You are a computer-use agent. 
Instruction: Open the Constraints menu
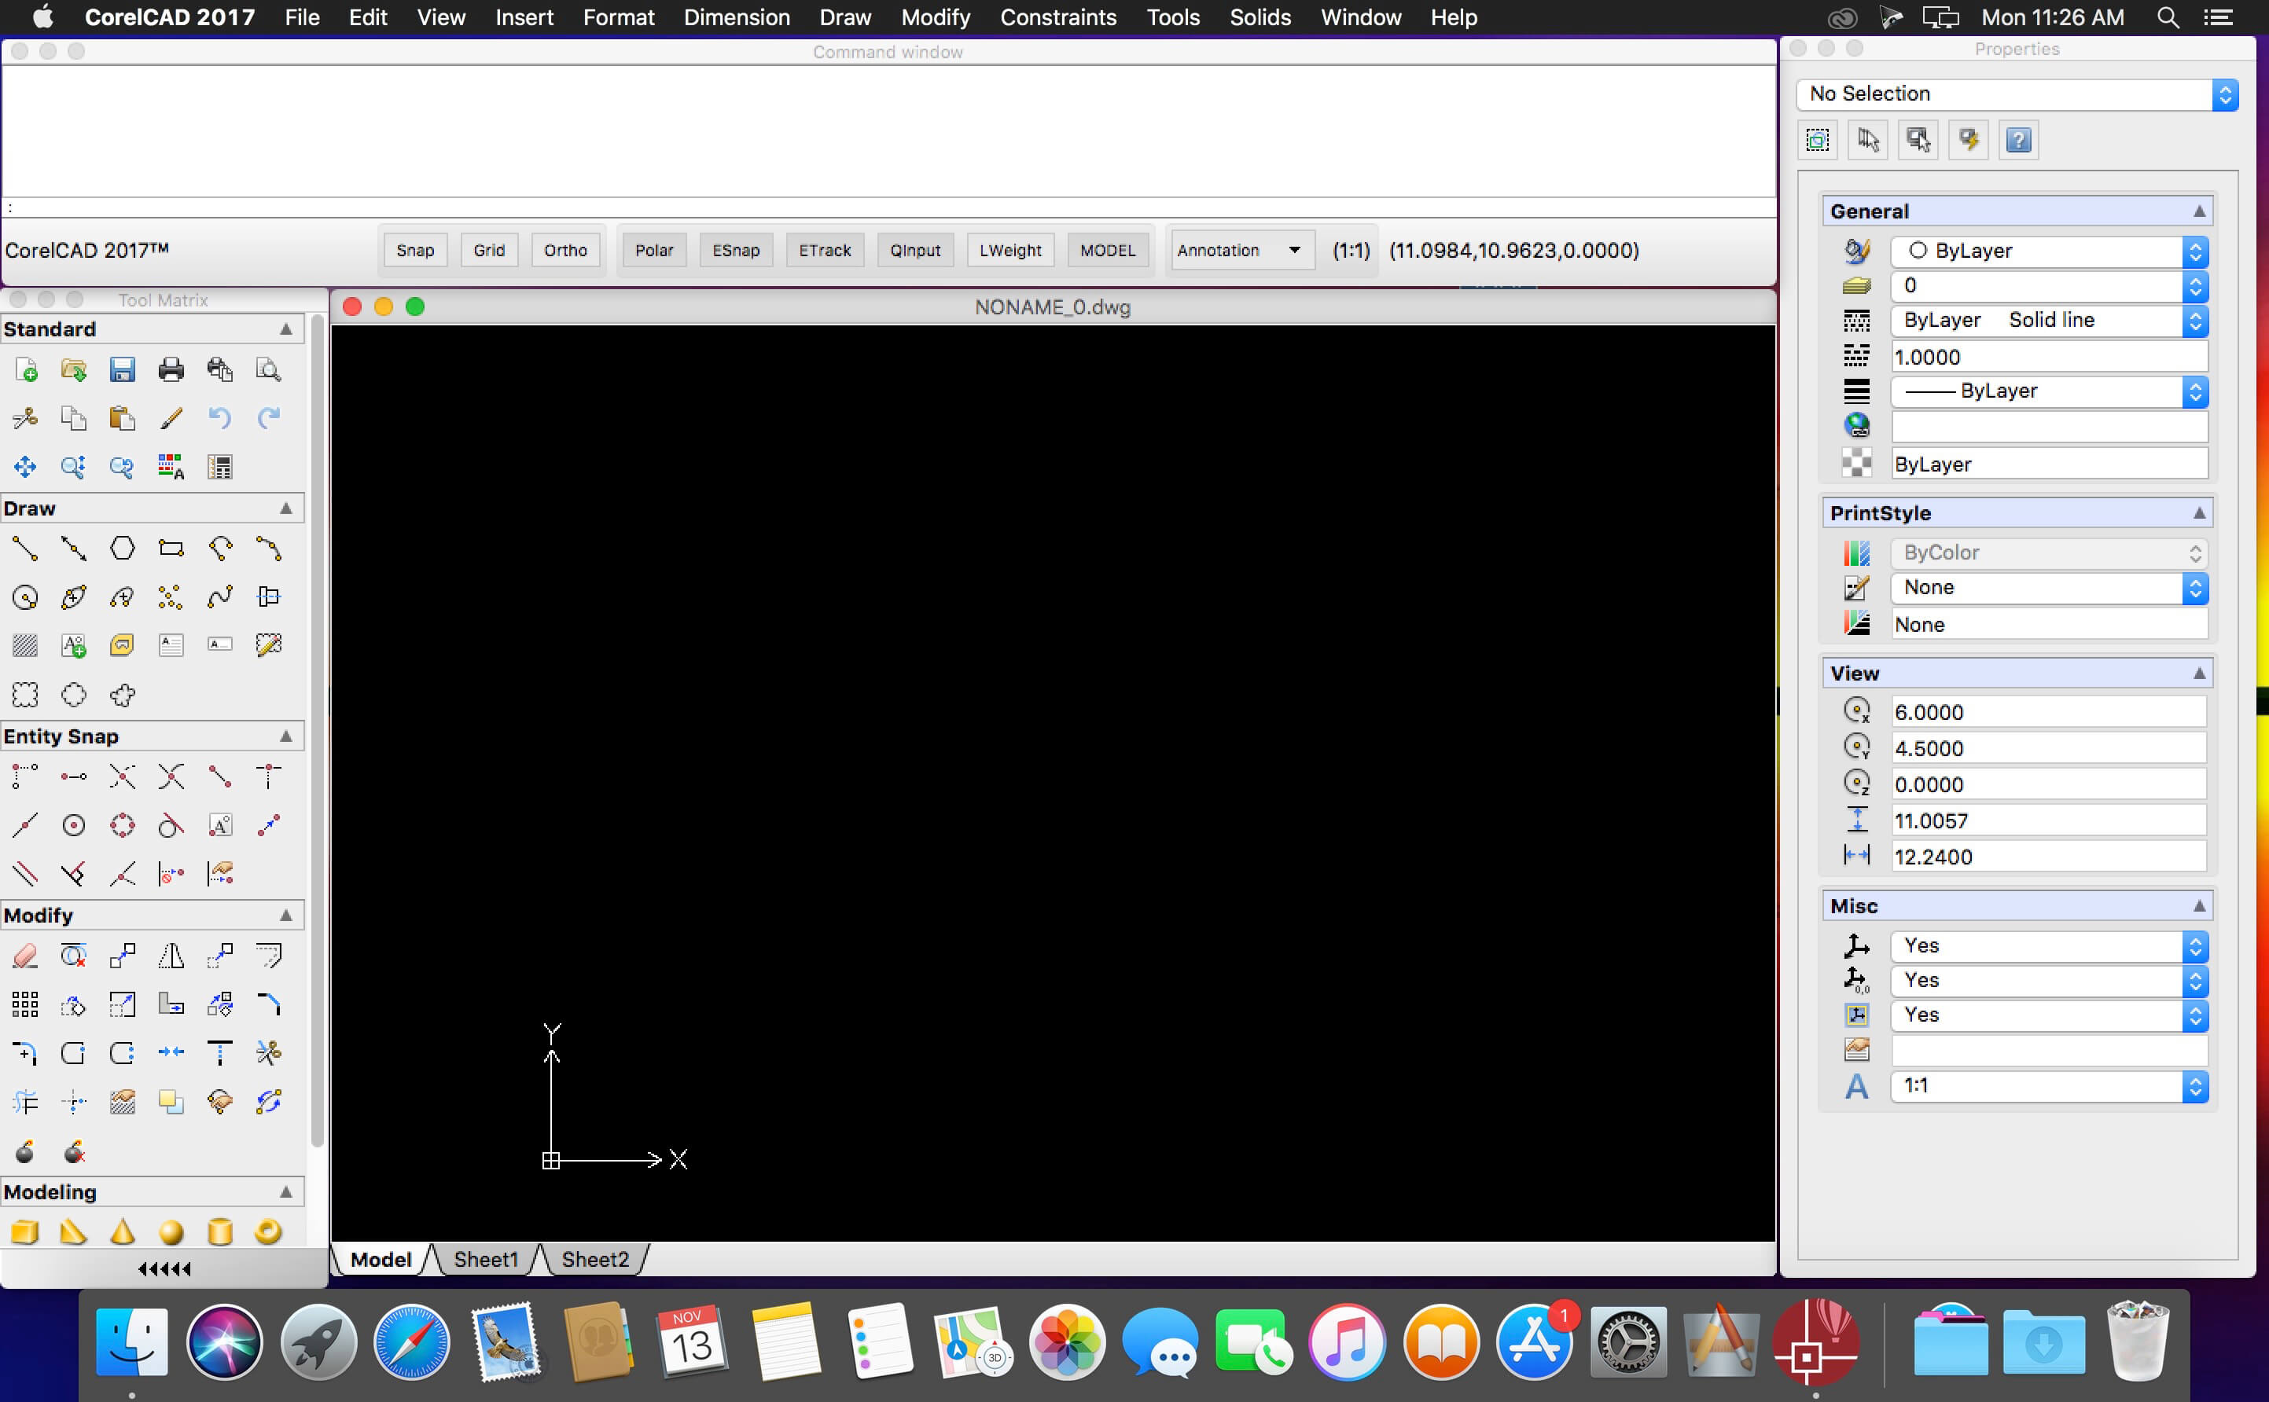pyautogui.click(x=1057, y=17)
